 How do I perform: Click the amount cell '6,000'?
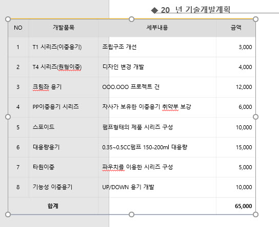(236, 107)
